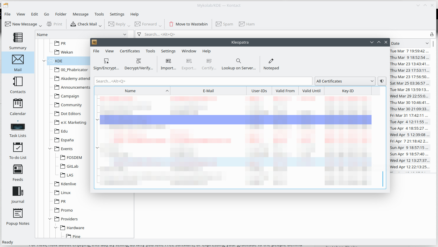This screenshot has width=438, height=247.
Task: Open the Check Mail dropdown arrow
Action: click(x=100, y=25)
